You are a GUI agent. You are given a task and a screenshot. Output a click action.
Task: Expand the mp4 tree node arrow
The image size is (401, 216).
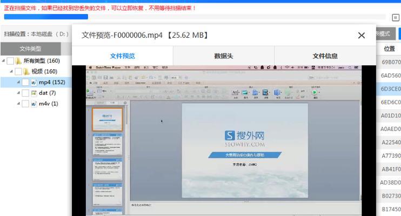(18, 82)
